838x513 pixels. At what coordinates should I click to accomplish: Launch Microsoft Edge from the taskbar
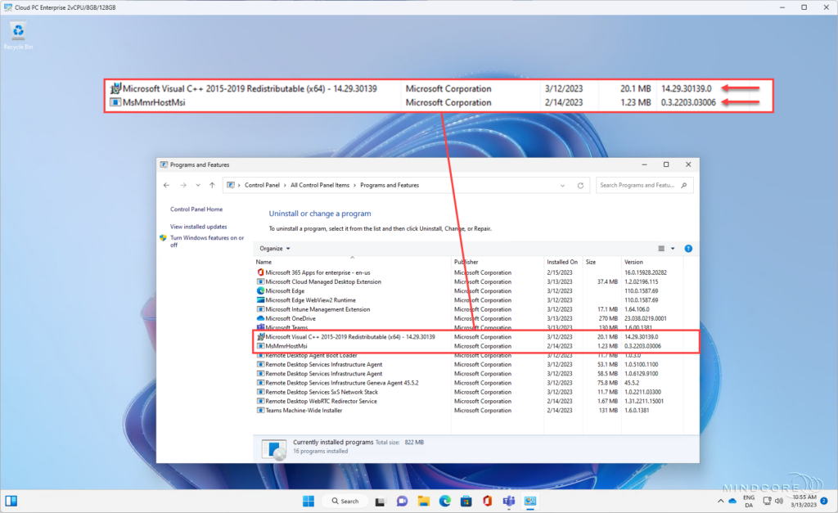coord(445,501)
